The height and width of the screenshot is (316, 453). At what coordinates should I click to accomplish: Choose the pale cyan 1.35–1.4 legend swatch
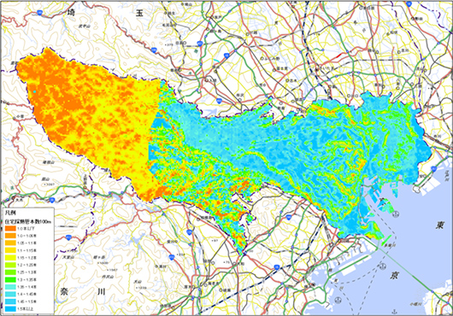tap(10, 287)
